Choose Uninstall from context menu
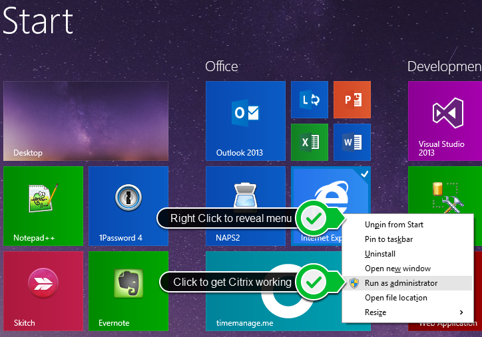Screen dimensions: 482x337 tap(380, 254)
